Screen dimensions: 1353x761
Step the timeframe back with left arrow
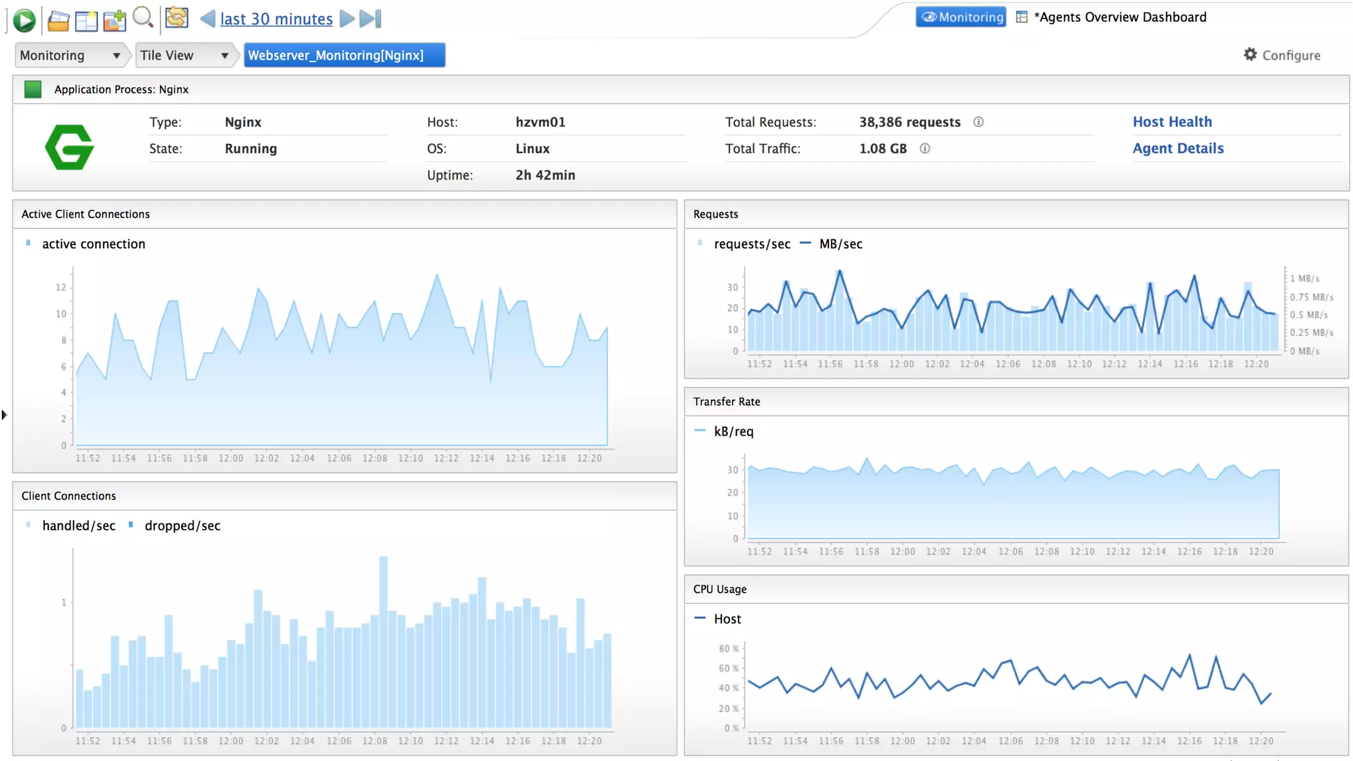tap(207, 18)
